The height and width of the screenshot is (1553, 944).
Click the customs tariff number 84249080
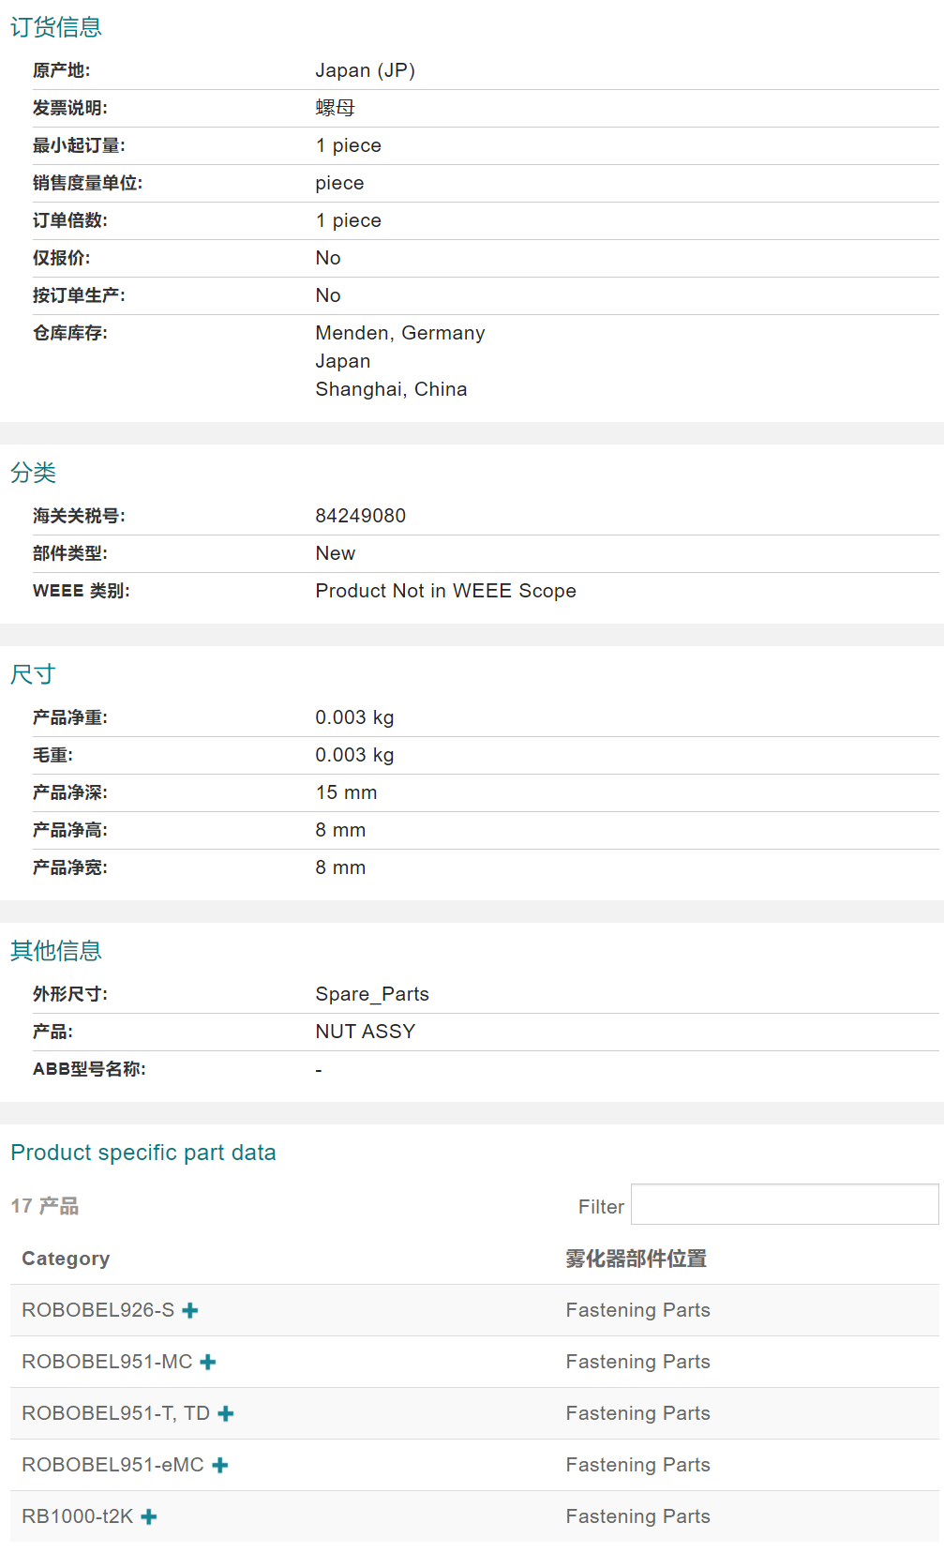tap(360, 516)
